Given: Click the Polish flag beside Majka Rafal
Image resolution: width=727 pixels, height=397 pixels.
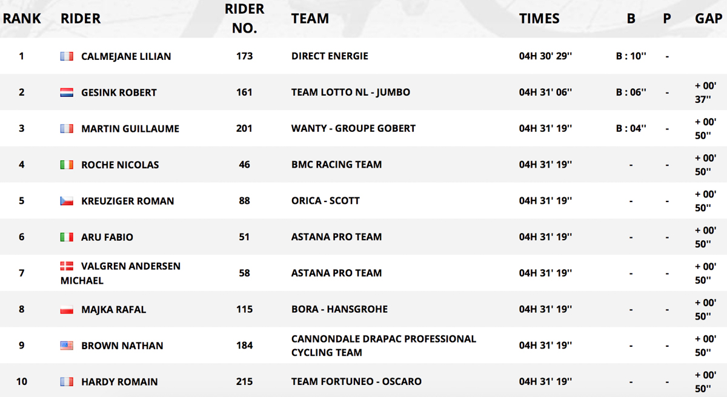Looking at the screenshot, I should click(67, 310).
